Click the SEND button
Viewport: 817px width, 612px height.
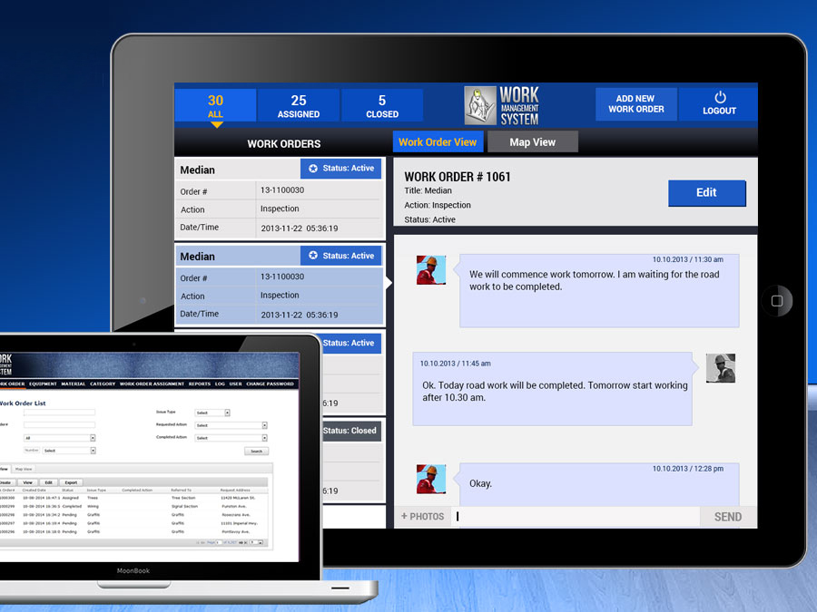point(728,518)
